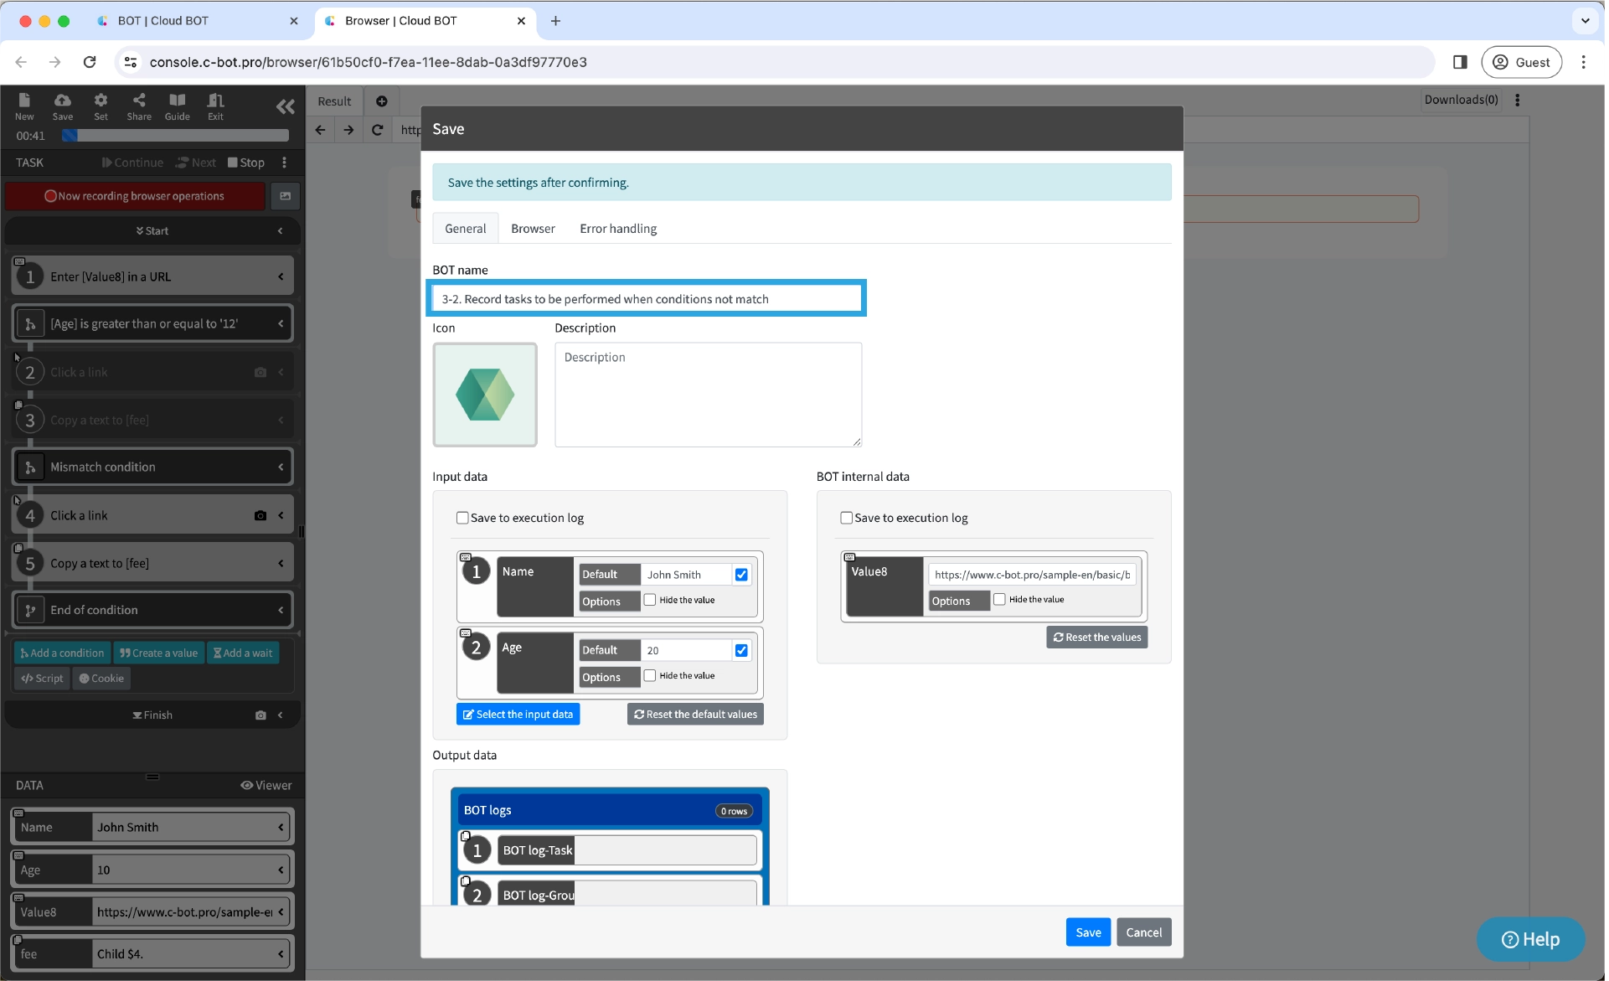Click the recording progress bar

[174, 136]
